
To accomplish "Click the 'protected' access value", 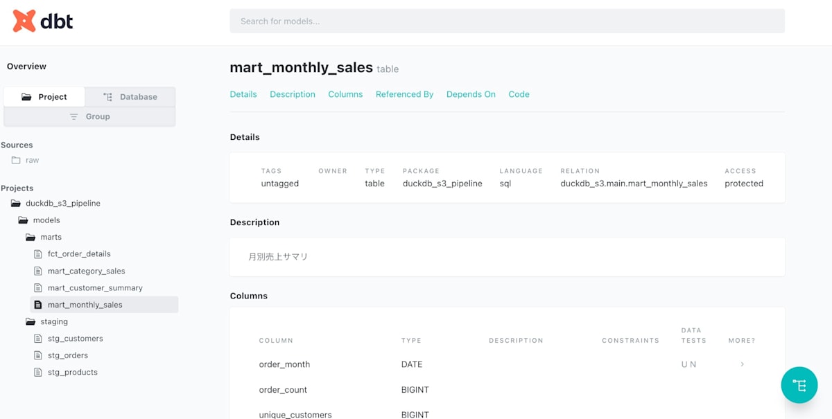I will tap(744, 184).
